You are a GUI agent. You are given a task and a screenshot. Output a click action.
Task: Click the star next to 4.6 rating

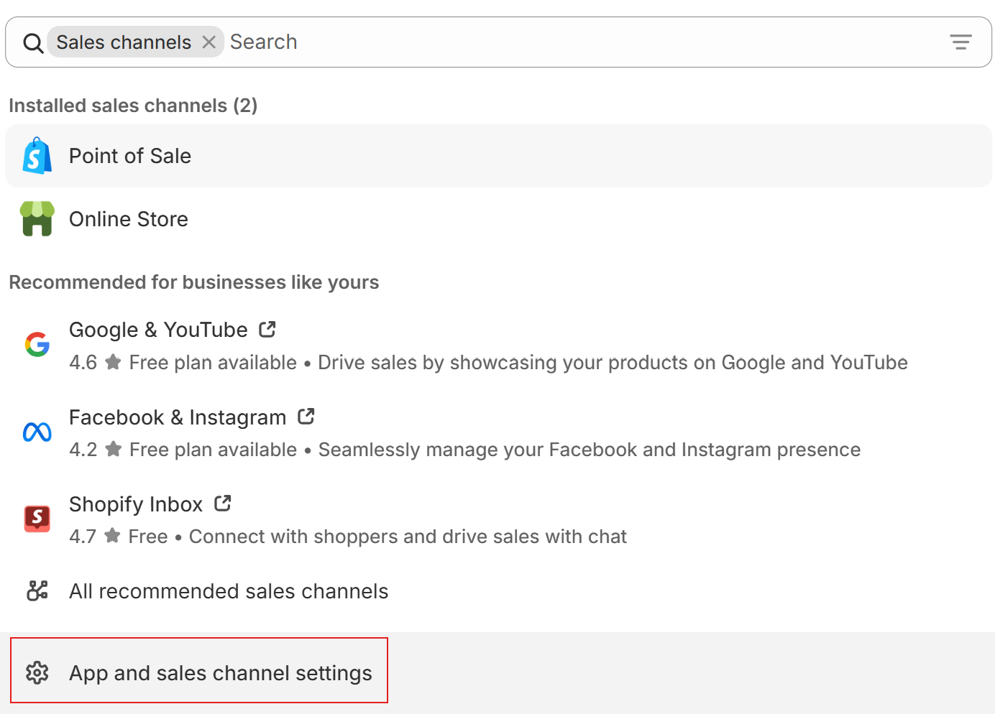113,362
